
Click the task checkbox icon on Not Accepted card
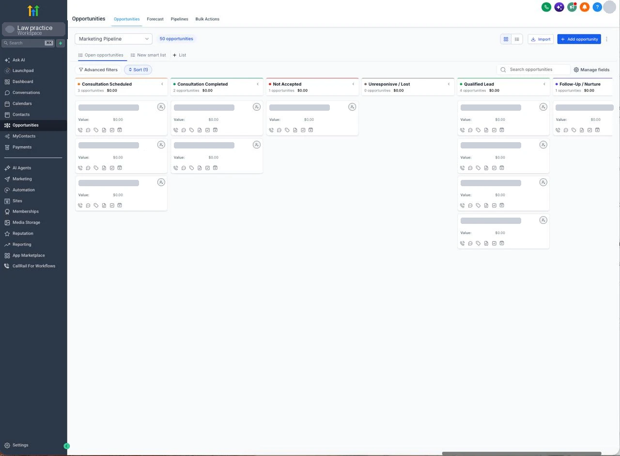[303, 130]
